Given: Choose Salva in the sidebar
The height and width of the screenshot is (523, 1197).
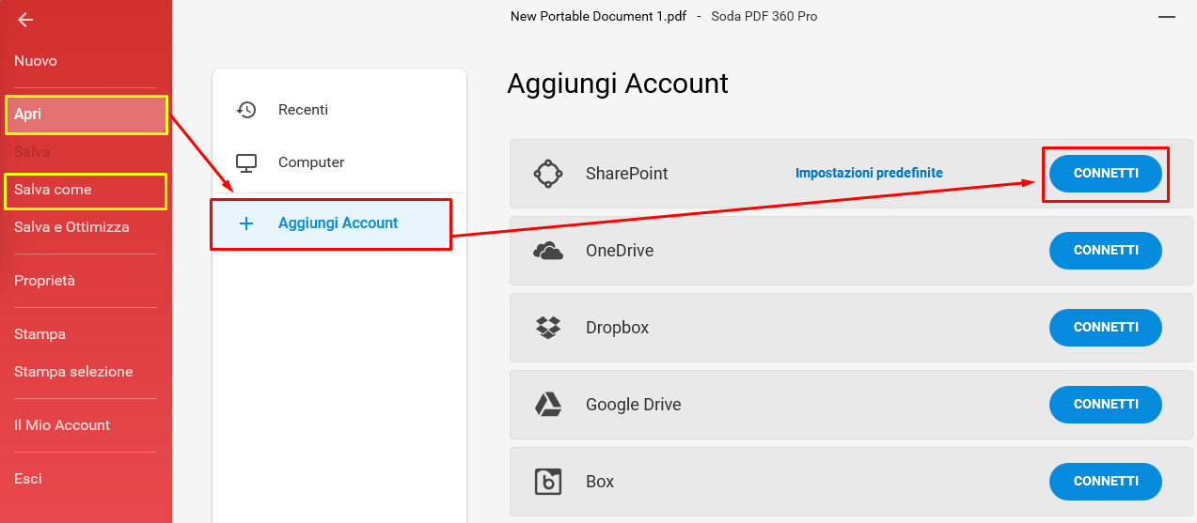Looking at the screenshot, I should (32, 152).
